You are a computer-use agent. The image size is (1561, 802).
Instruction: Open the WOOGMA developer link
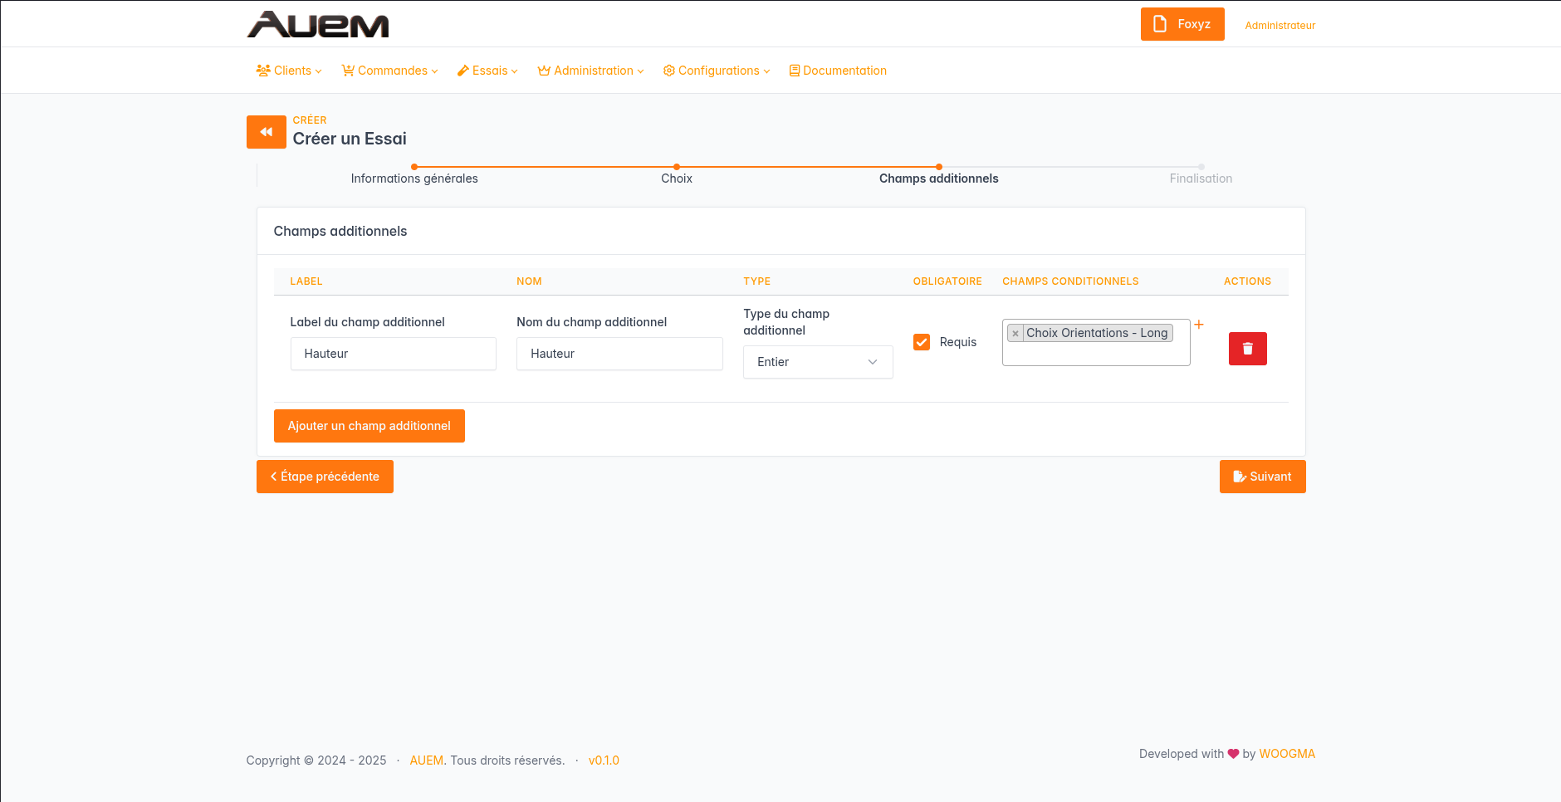pos(1287,754)
